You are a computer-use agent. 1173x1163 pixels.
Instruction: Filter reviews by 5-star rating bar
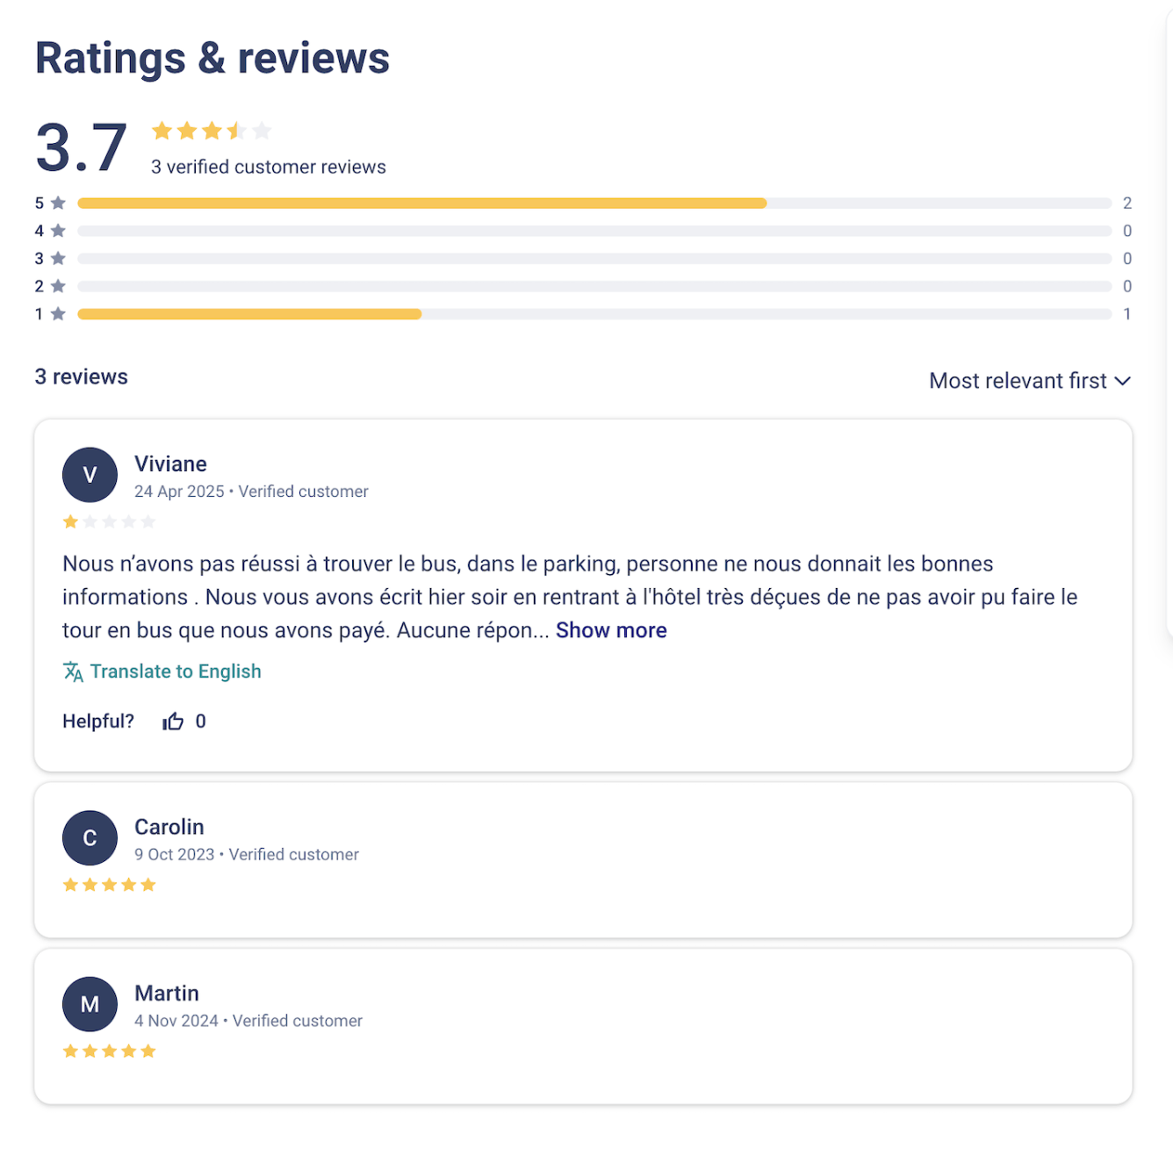point(594,204)
